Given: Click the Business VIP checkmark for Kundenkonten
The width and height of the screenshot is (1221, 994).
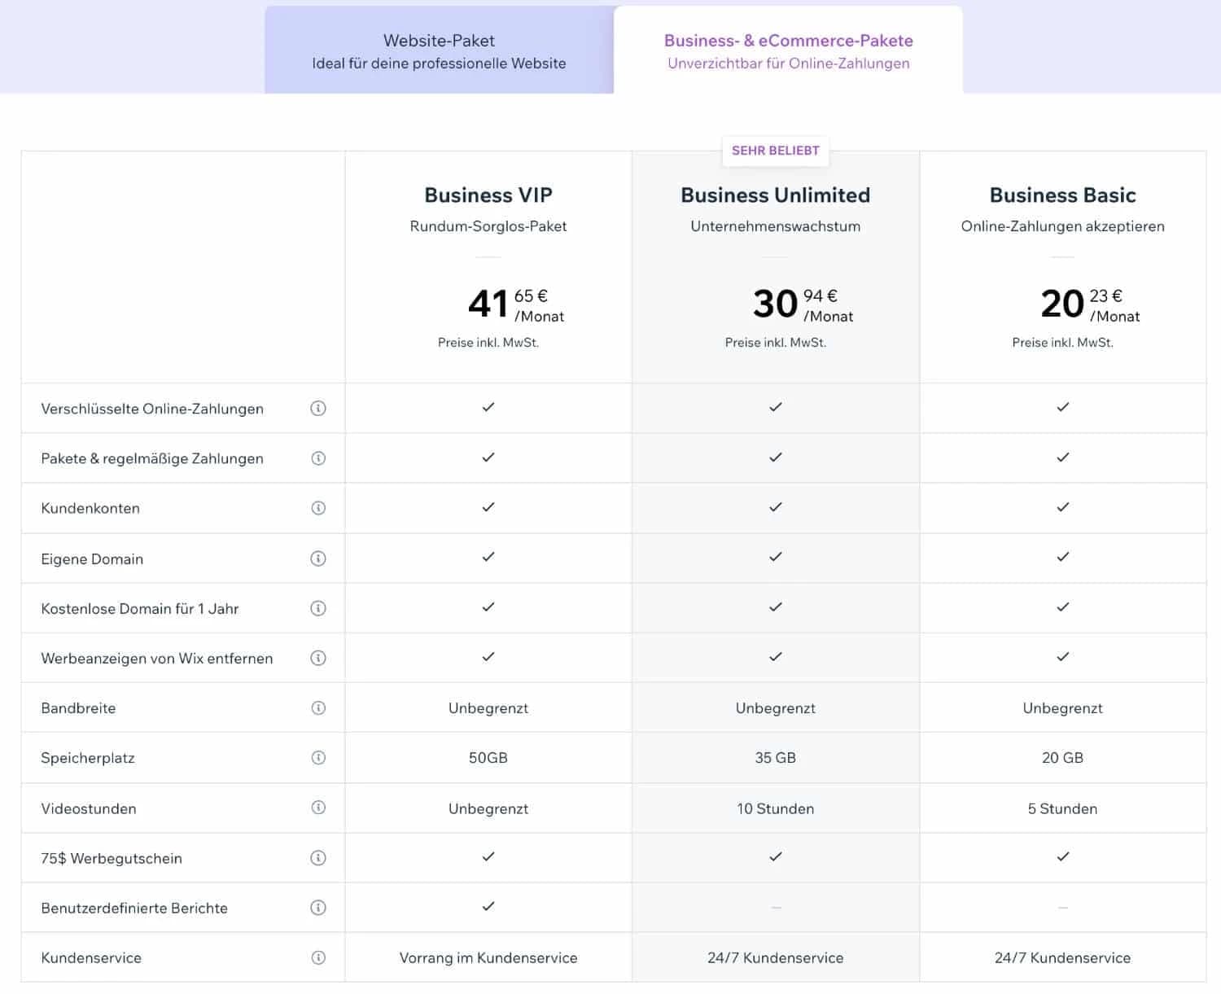Looking at the screenshot, I should coord(488,506).
